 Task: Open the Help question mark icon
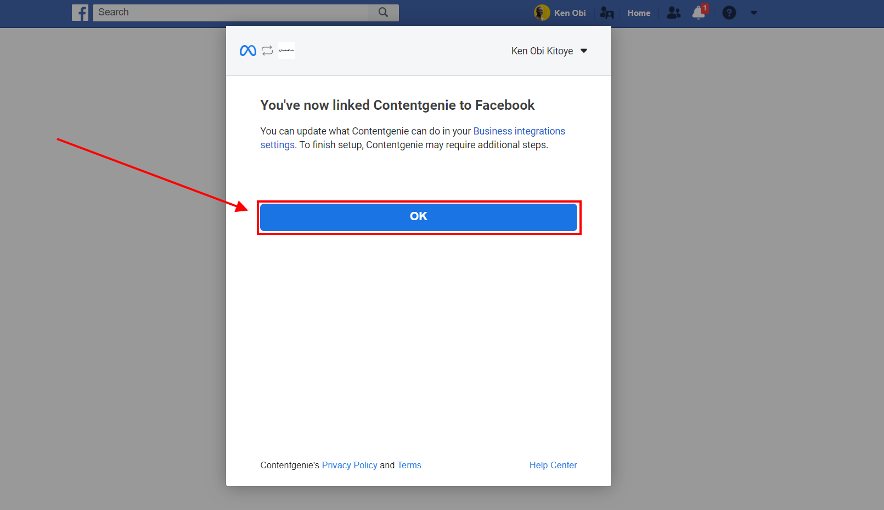pos(729,13)
